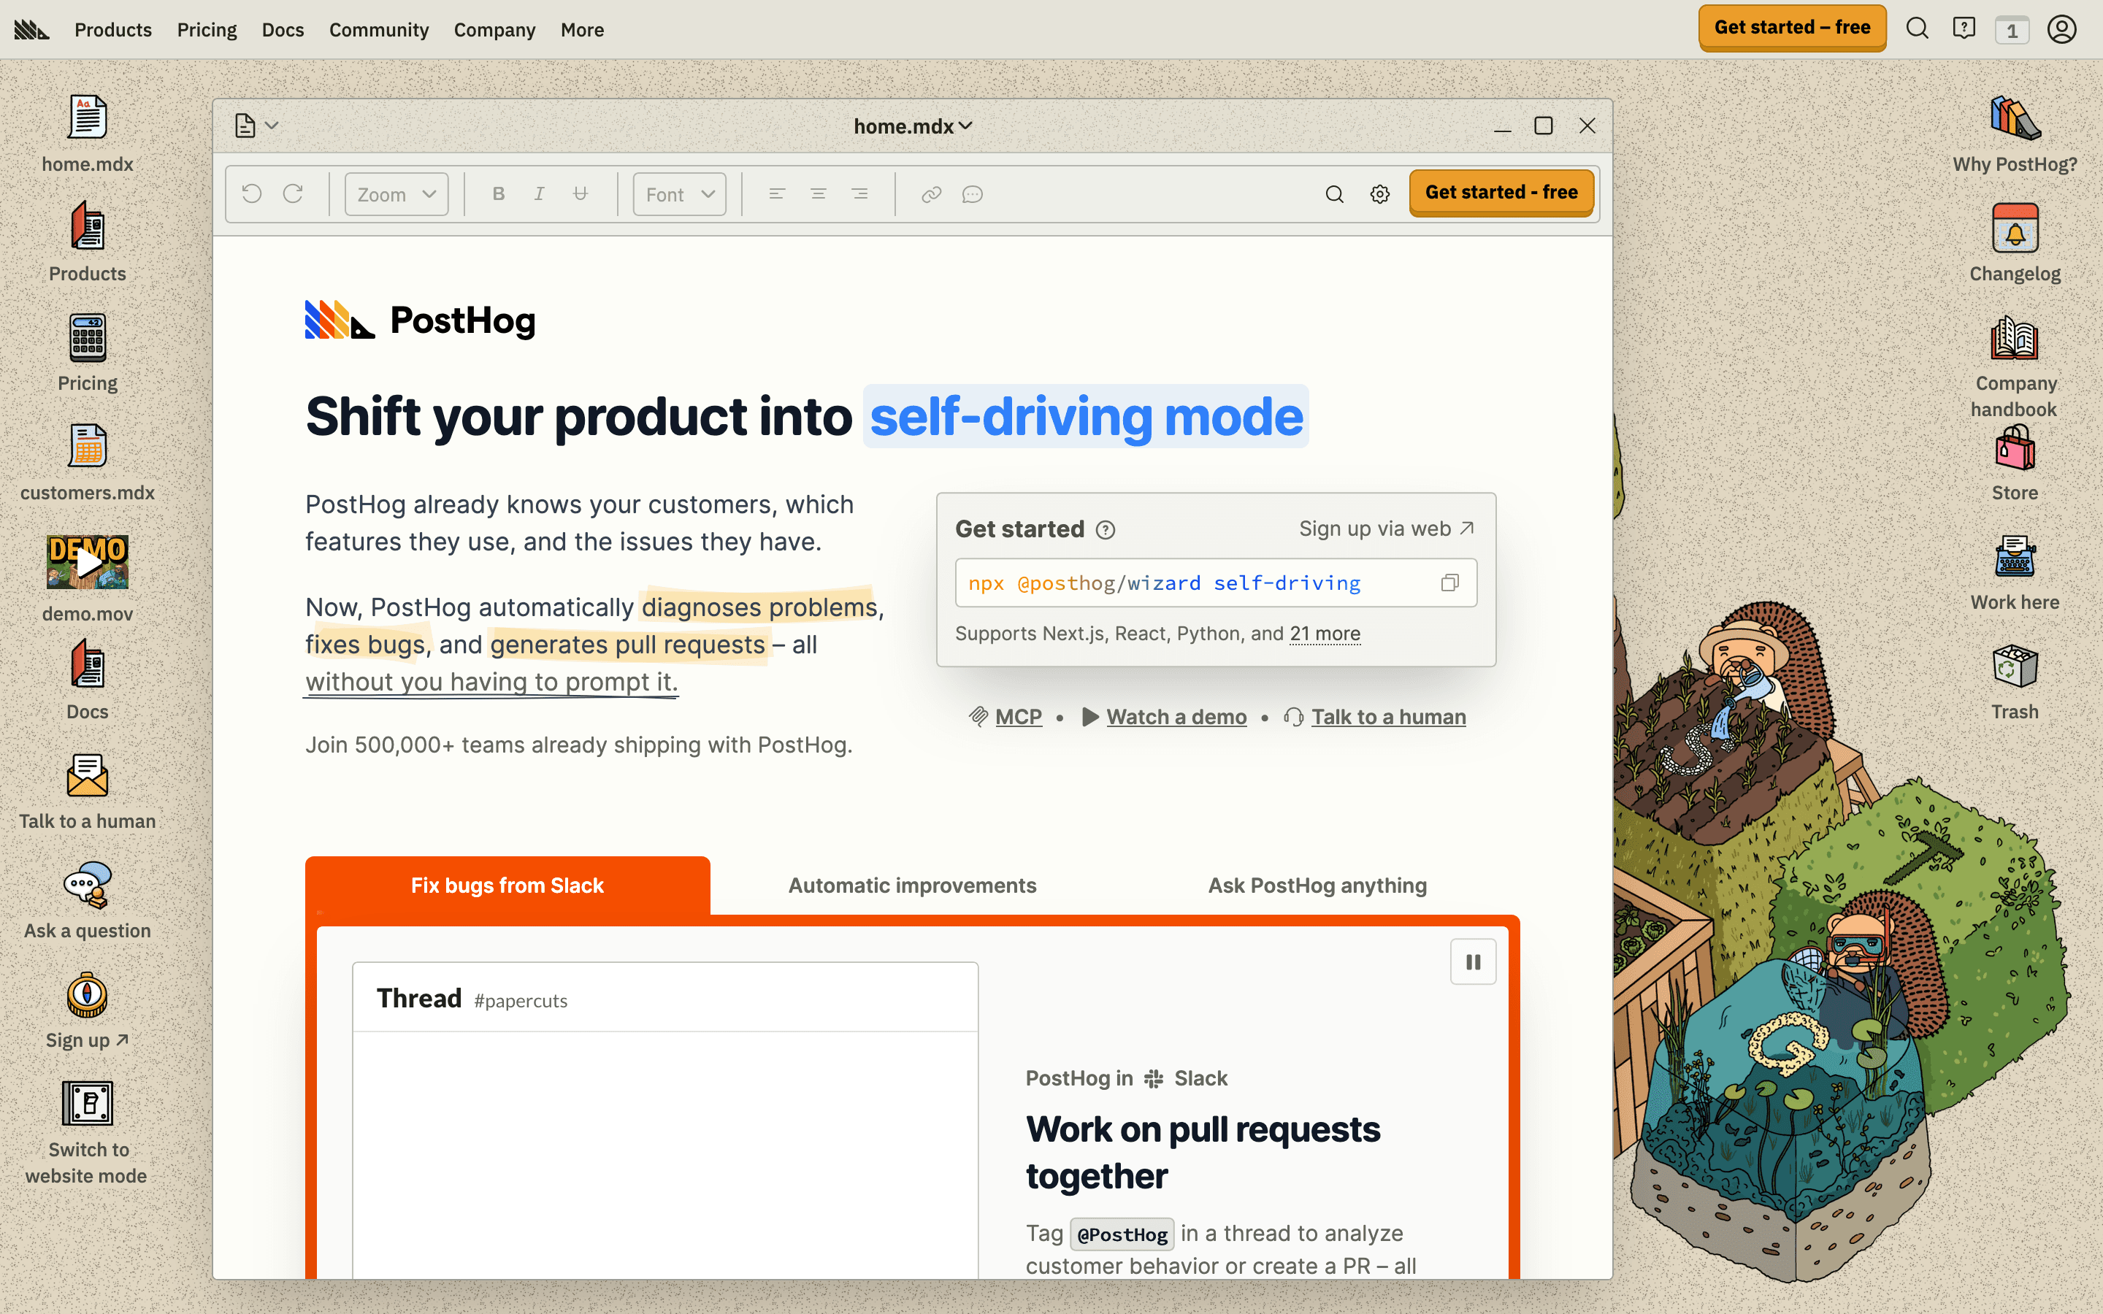This screenshot has height=1314, width=2103.
Task: Expand the document menu dropdown in window header
Action: (256, 126)
